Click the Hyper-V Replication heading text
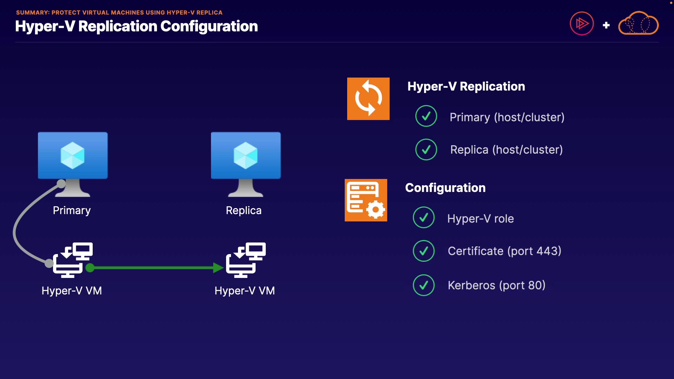The image size is (674, 379). pyautogui.click(x=466, y=86)
